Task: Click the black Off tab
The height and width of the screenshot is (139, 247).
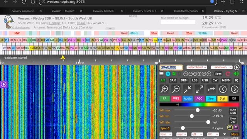Action: click(234, 98)
